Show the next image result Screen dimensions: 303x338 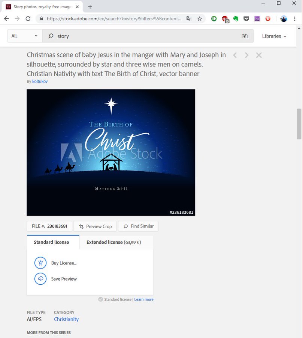click(247, 55)
